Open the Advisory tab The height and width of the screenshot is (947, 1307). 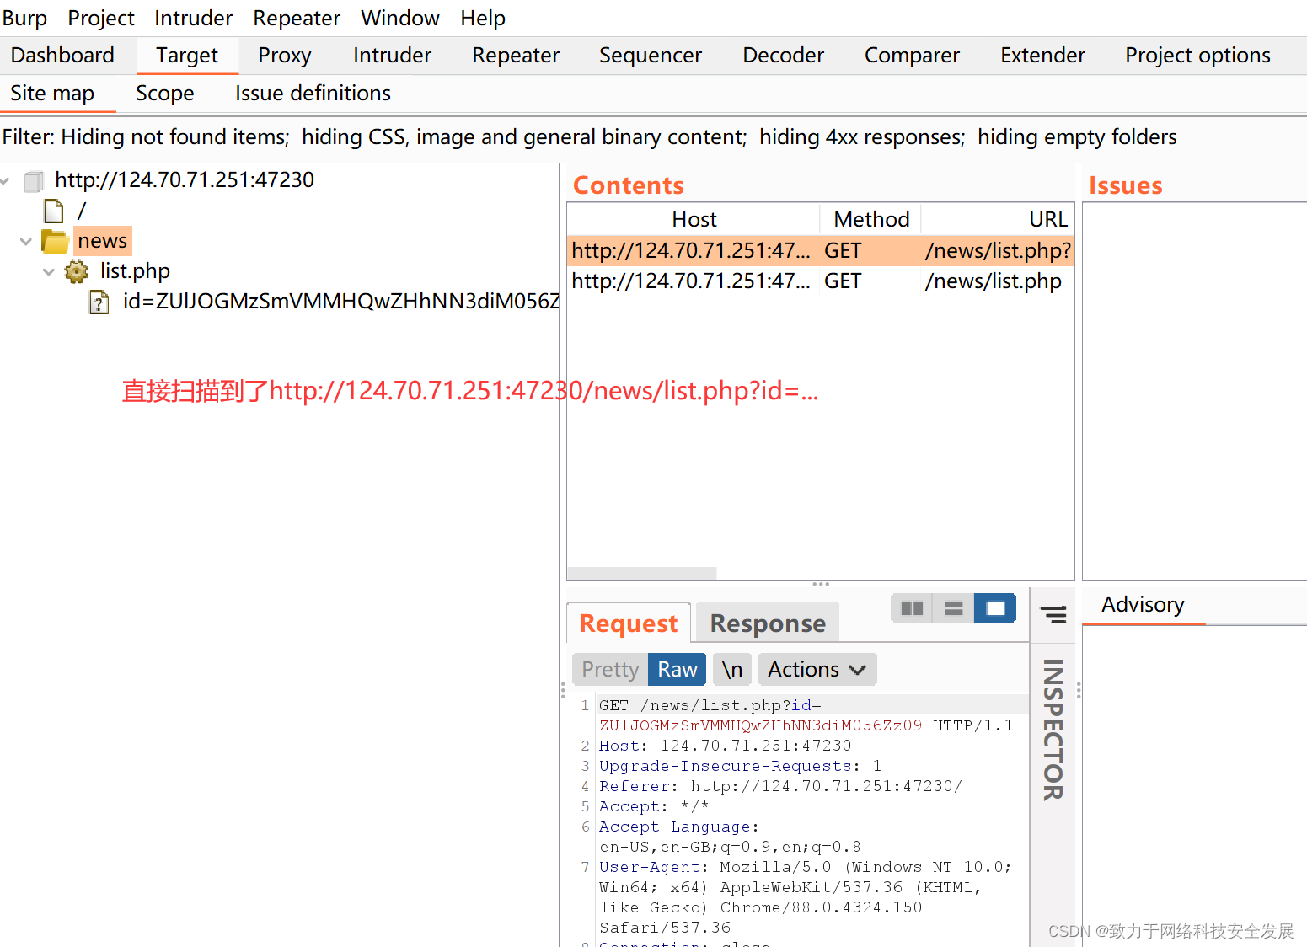pyautogui.click(x=1144, y=605)
